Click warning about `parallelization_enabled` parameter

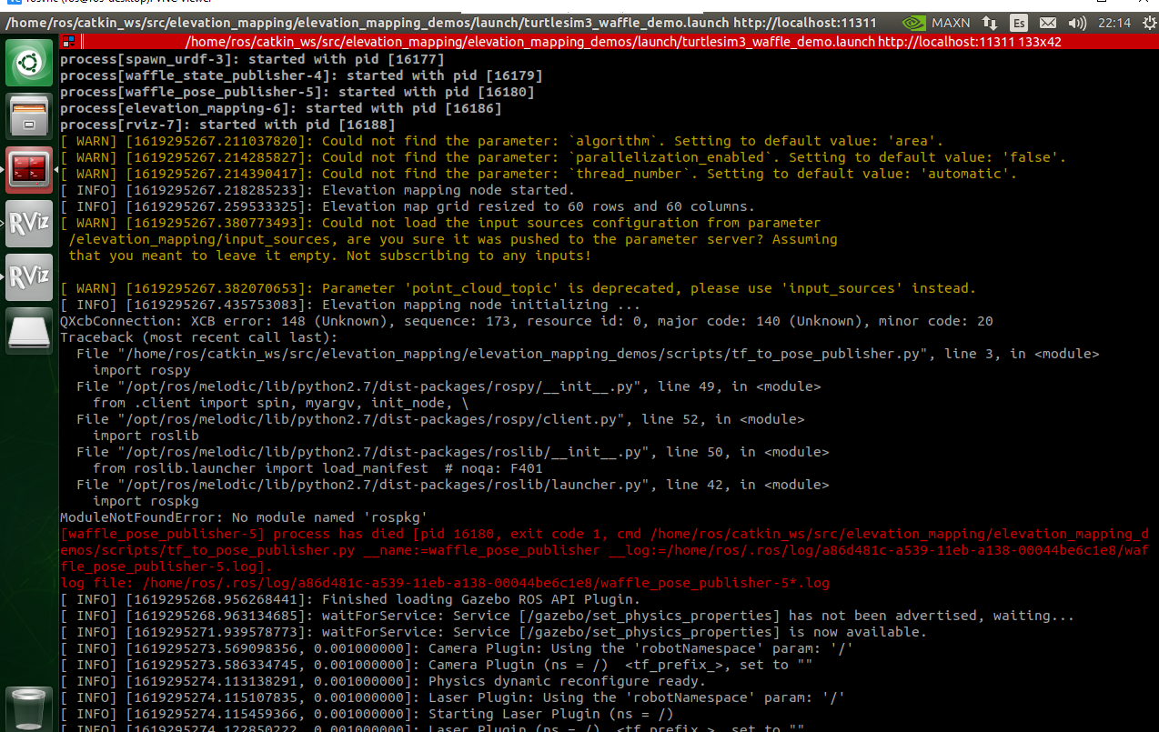tap(563, 157)
